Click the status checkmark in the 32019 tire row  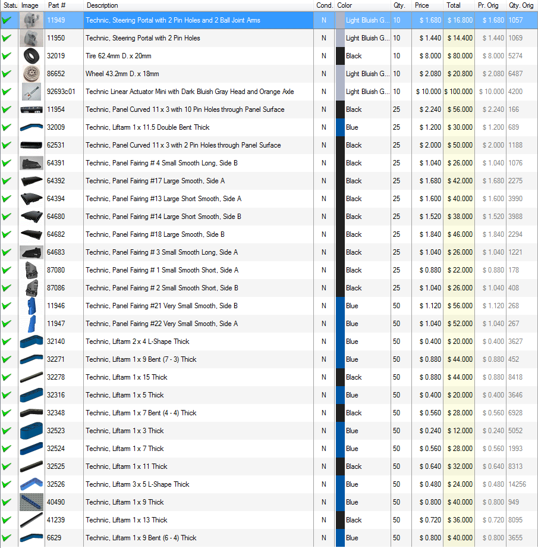point(7,56)
